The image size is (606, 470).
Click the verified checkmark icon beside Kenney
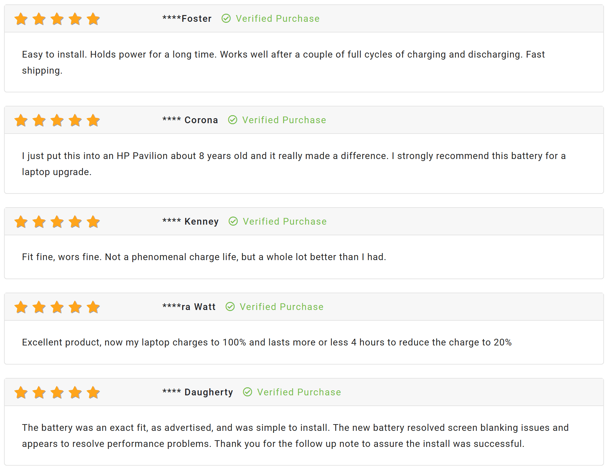(x=233, y=221)
